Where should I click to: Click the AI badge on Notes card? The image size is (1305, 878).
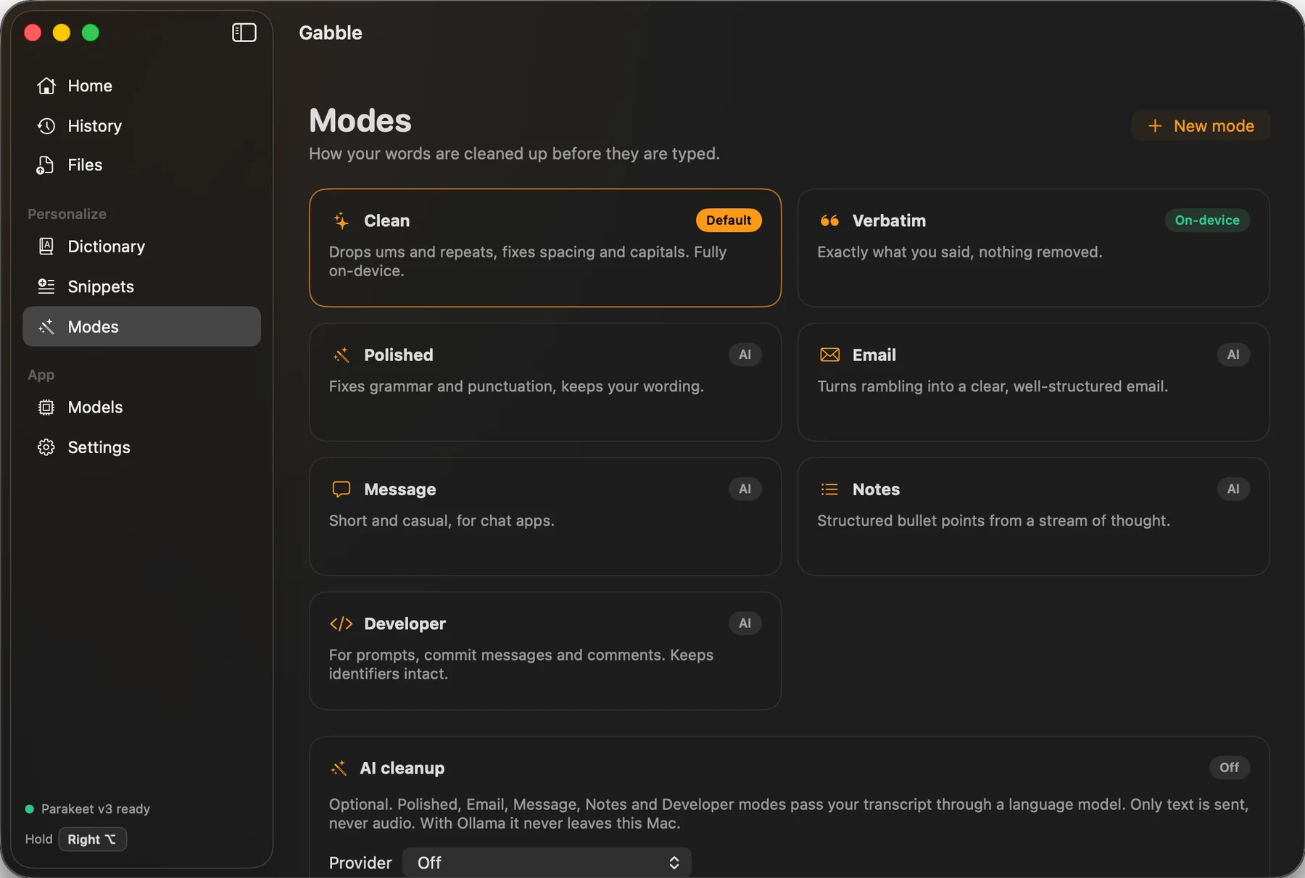1233,489
